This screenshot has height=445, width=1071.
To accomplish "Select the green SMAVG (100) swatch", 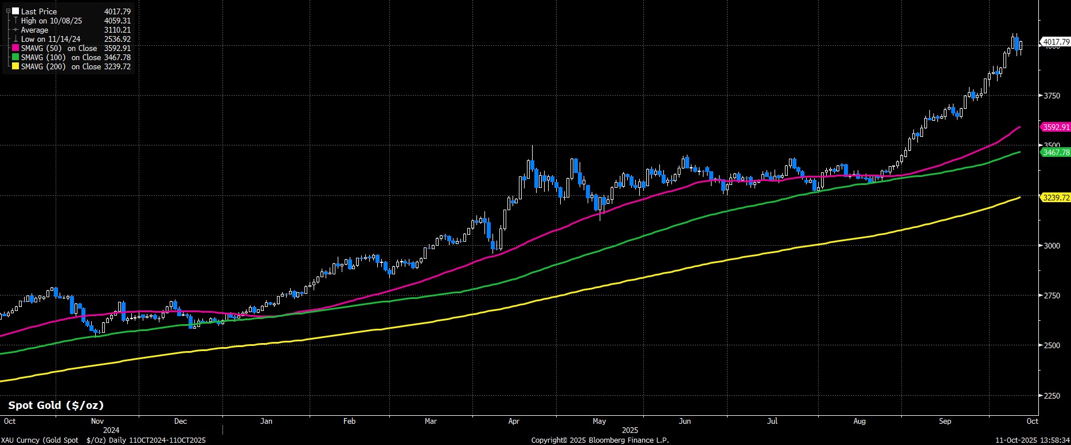I will pyautogui.click(x=15, y=57).
